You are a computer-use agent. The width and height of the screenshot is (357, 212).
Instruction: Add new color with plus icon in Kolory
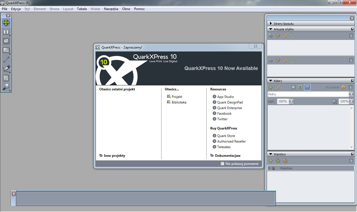[x=271, y=87]
